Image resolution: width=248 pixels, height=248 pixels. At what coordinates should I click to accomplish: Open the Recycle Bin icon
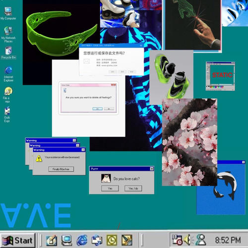[x=8, y=53]
